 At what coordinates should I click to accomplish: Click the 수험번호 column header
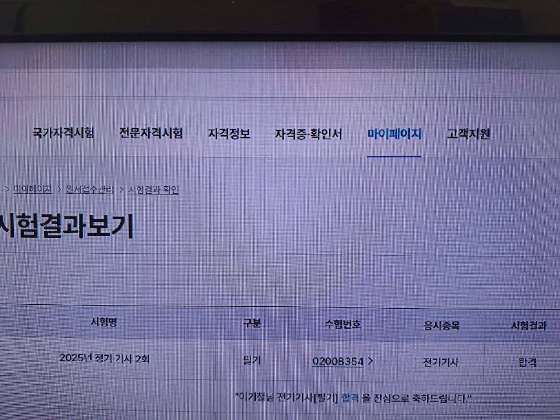(343, 324)
